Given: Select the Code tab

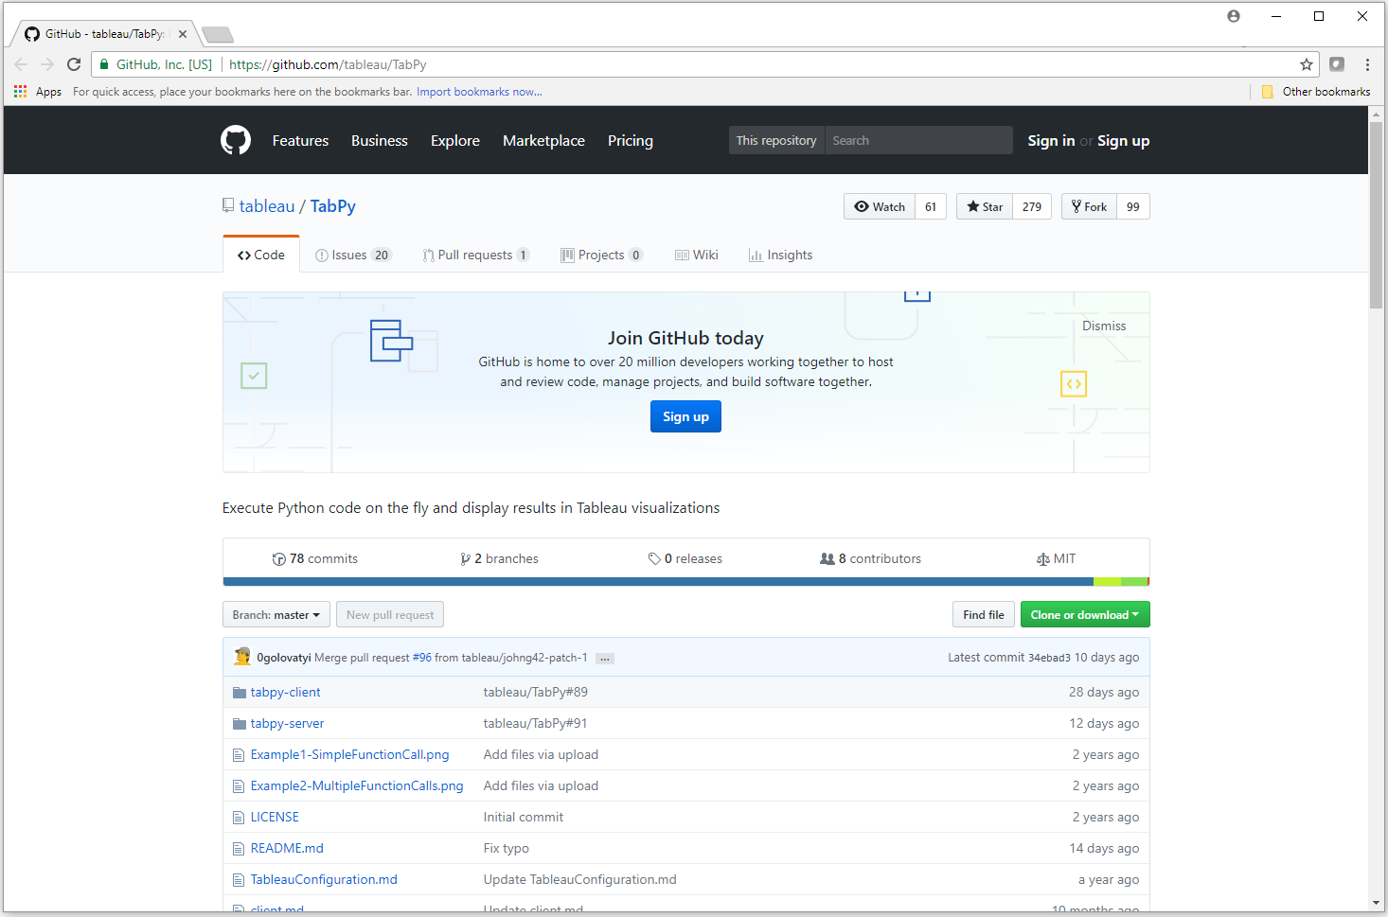Looking at the screenshot, I should click(261, 255).
